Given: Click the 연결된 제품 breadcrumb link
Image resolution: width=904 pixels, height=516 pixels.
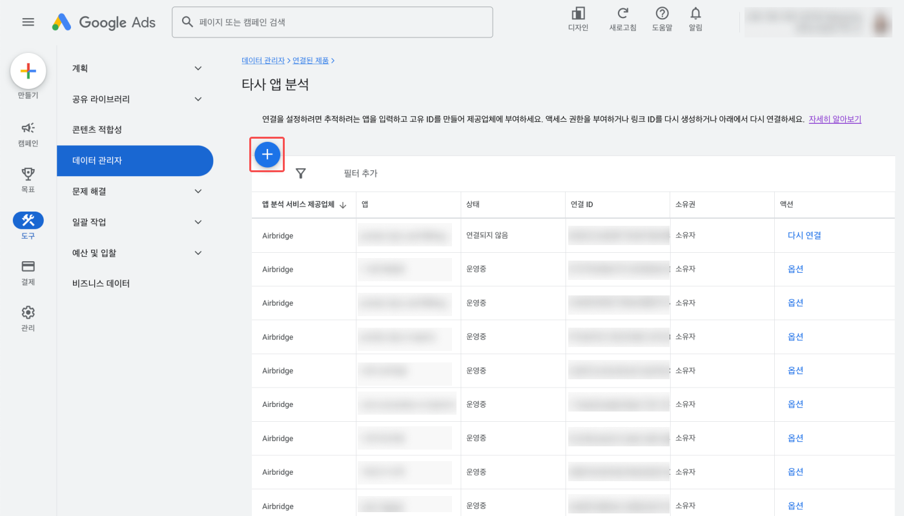Looking at the screenshot, I should click(x=311, y=61).
